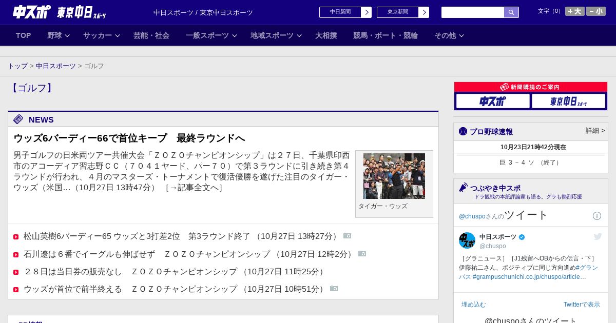Click Twitterで表示 link
This screenshot has width=616, height=323.
pyautogui.click(x=582, y=305)
